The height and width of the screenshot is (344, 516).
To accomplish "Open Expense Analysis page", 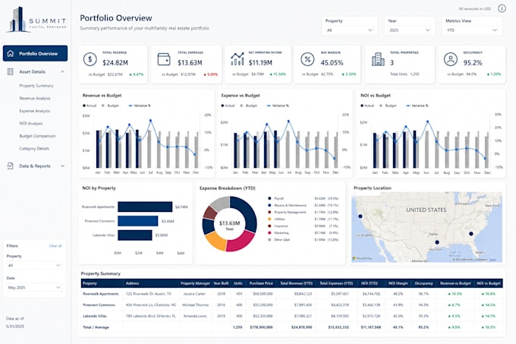I will [x=35, y=111].
